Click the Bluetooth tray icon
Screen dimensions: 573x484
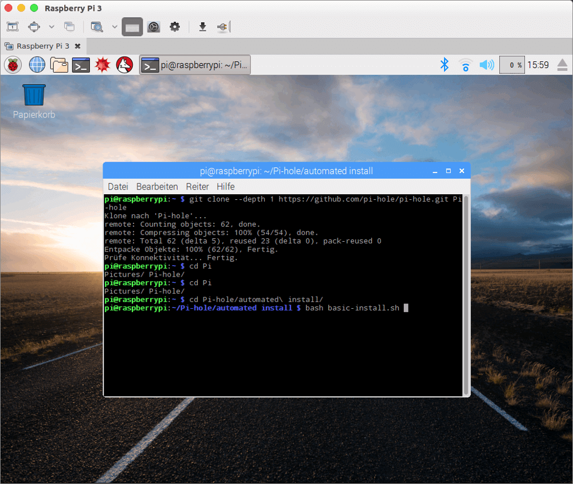pyautogui.click(x=444, y=65)
